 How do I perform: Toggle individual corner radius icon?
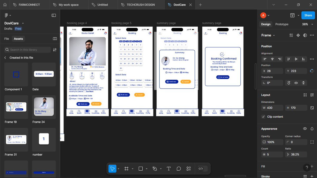(312, 142)
